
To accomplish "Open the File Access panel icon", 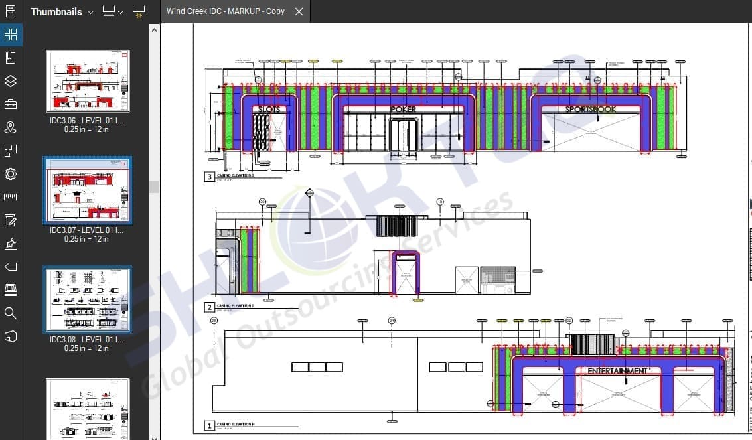I will point(11,11).
